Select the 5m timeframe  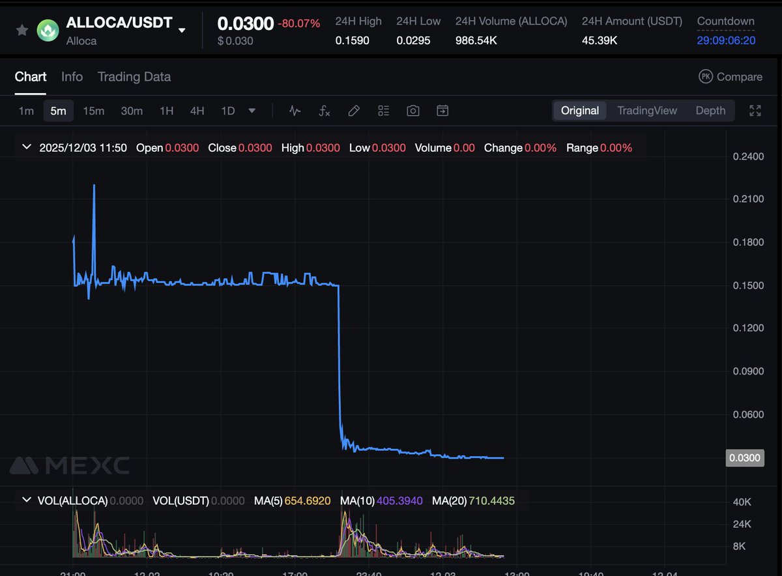(58, 111)
